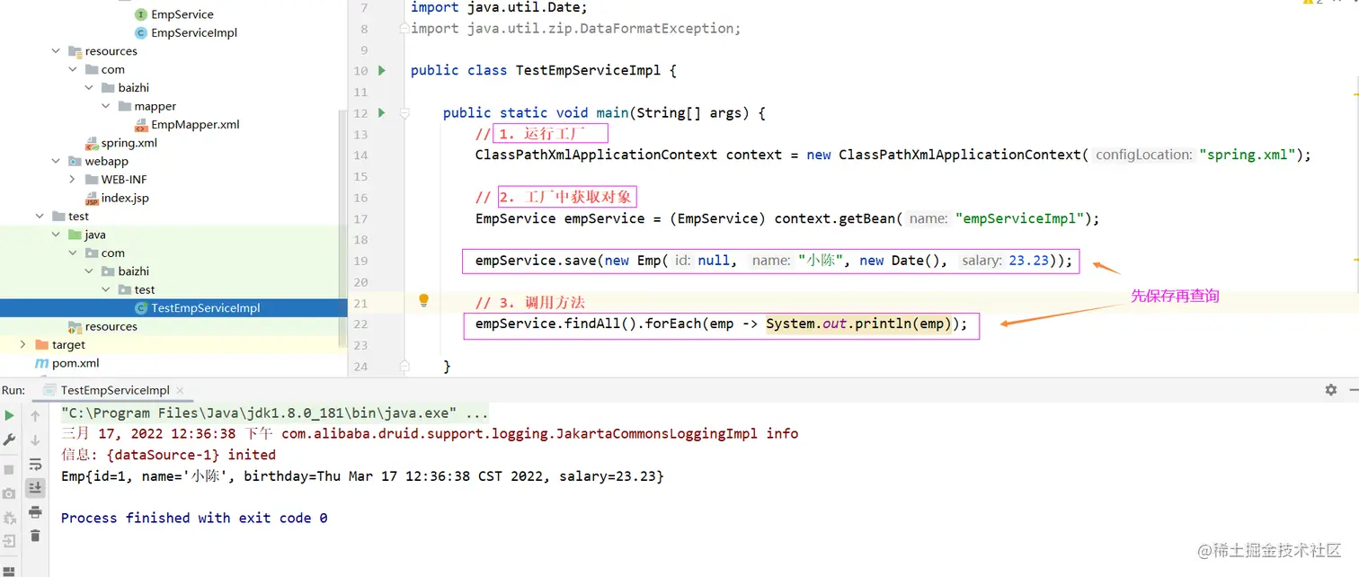Expand the WEB-INF folder
This screenshot has width=1359, height=577.
(x=73, y=180)
